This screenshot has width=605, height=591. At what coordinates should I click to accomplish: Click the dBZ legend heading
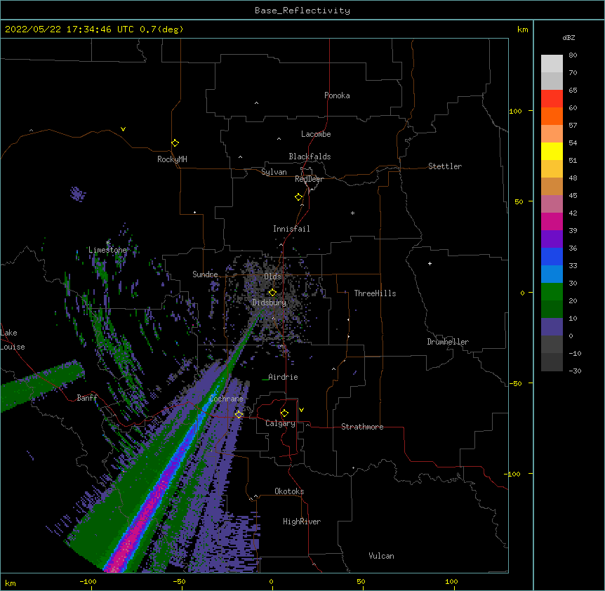(x=569, y=37)
